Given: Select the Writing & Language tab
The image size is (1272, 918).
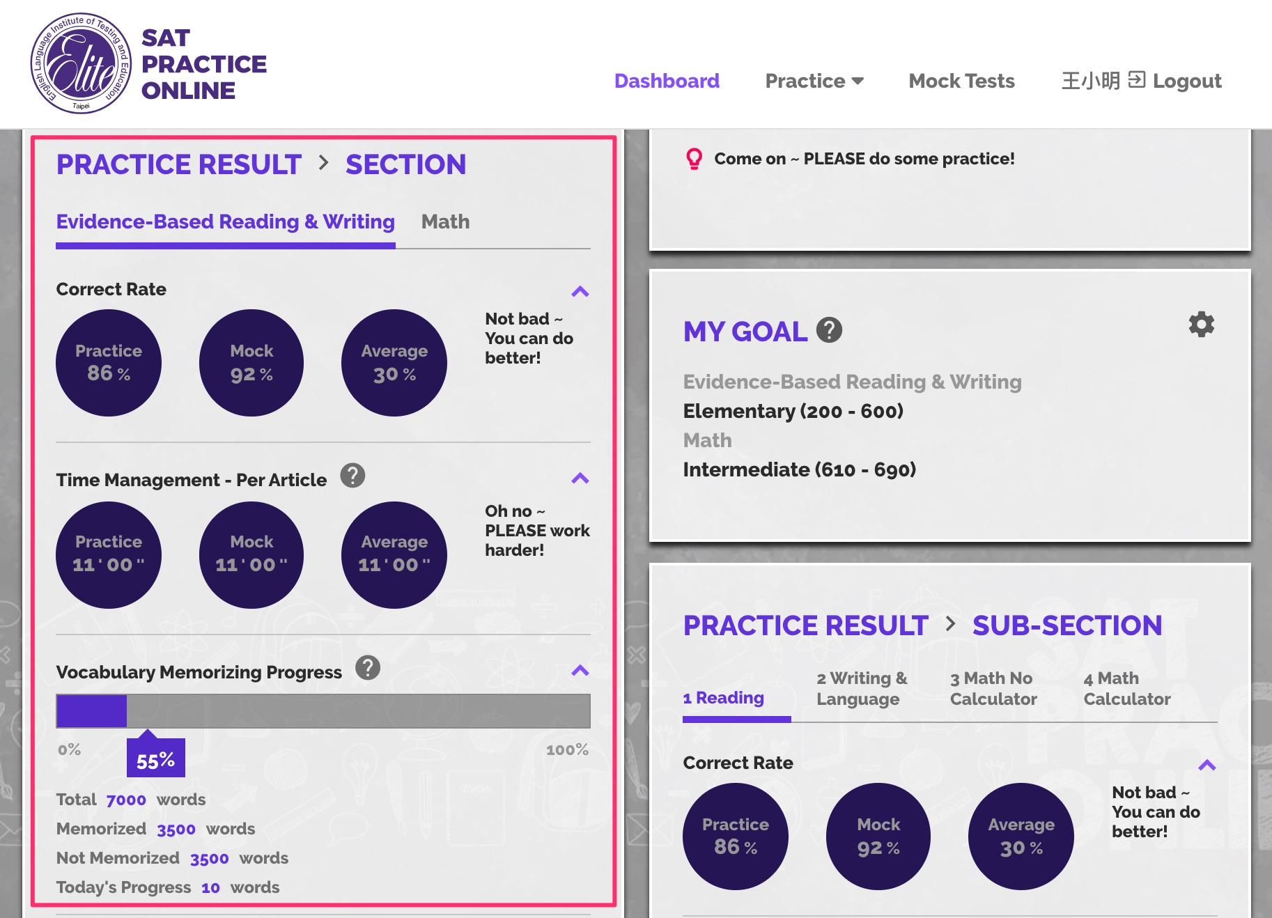Looking at the screenshot, I should click(x=862, y=688).
